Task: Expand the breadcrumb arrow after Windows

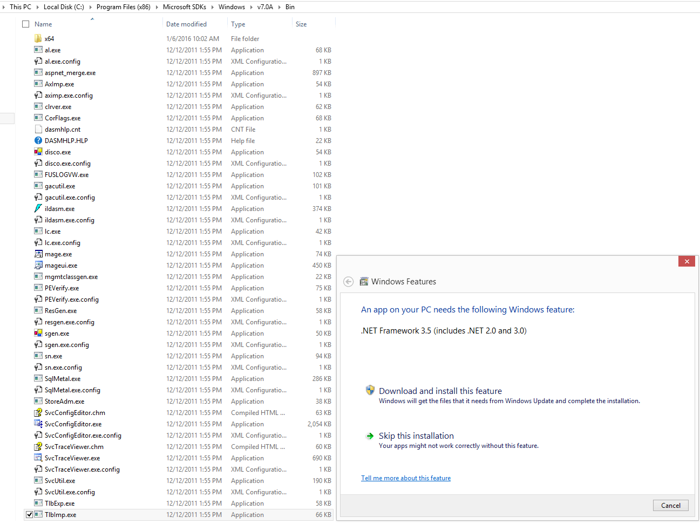Action: (x=251, y=7)
